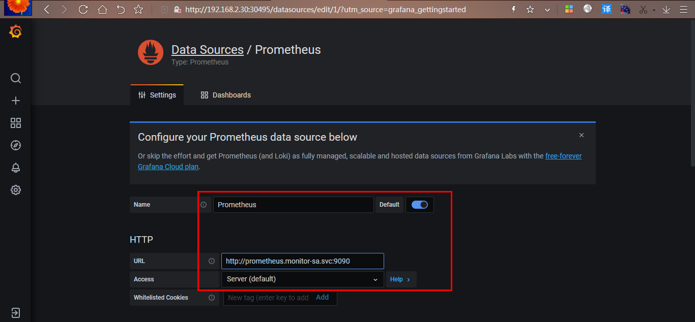The width and height of the screenshot is (695, 322).
Task: Click the info icon next to URL
Action: [212, 261]
